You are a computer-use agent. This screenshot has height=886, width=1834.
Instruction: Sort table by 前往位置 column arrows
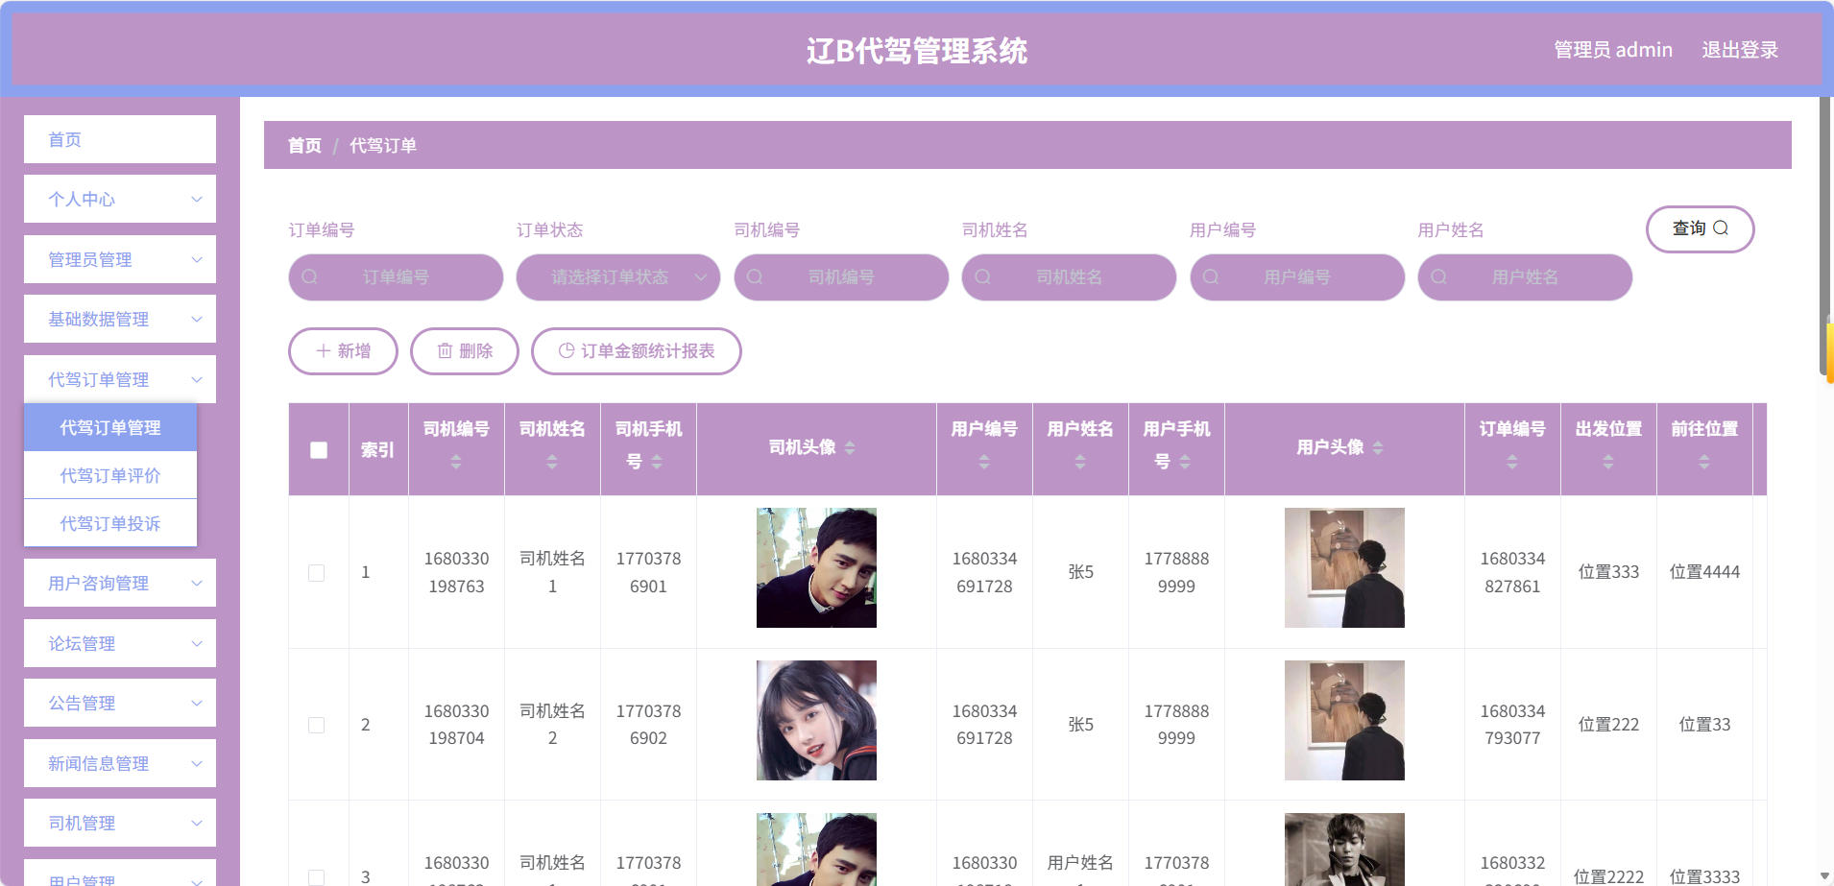pos(1704,462)
